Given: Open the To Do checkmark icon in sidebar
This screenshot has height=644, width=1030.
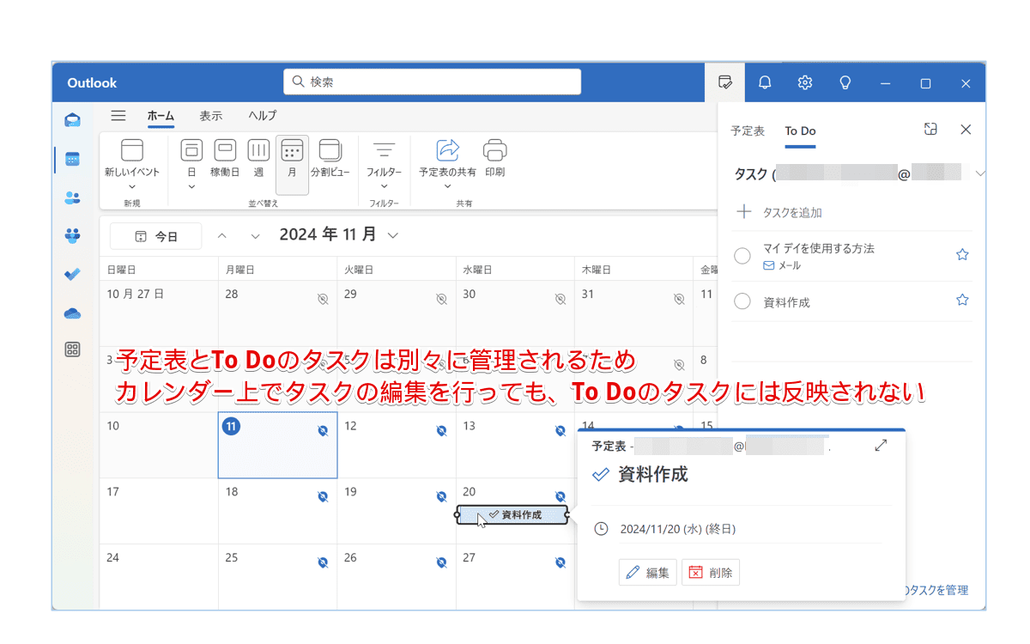Looking at the screenshot, I should click(x=73, y=274).
